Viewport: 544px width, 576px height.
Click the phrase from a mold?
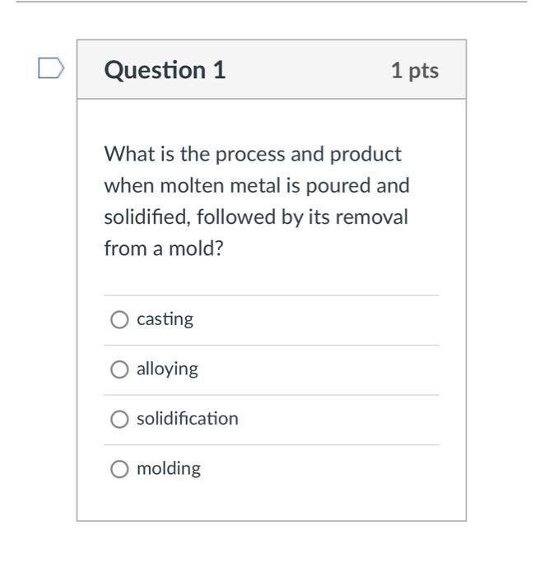[164, 249]
